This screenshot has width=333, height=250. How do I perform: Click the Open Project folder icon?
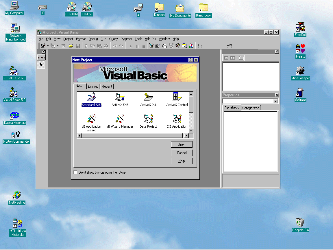click(x=71, y=46)
